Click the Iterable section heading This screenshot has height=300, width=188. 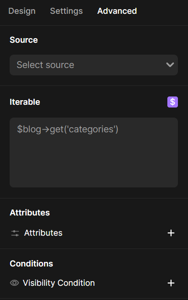[x=25, y=102]
